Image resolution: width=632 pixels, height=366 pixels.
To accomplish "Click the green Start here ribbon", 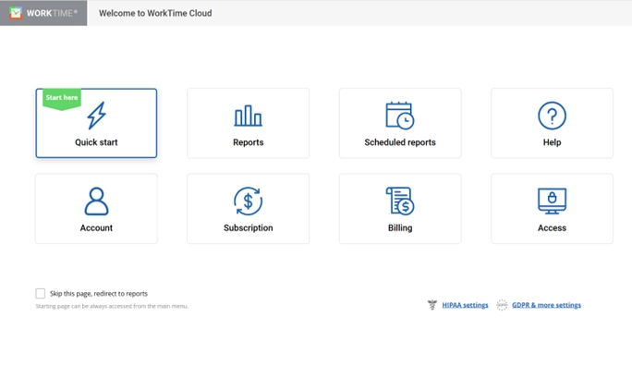I will click(x=62, y=99).
